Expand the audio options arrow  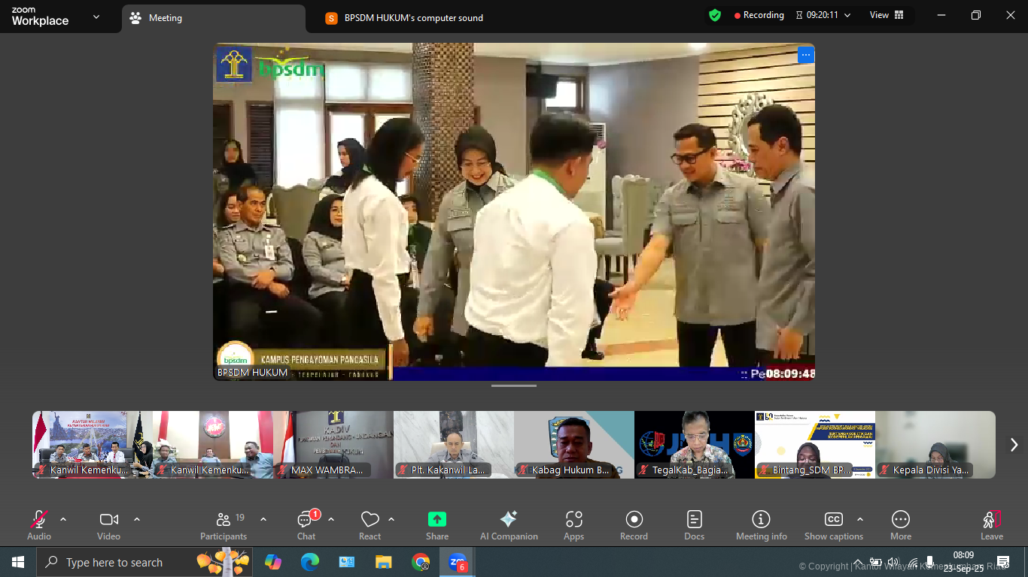[x=63, y=519]
